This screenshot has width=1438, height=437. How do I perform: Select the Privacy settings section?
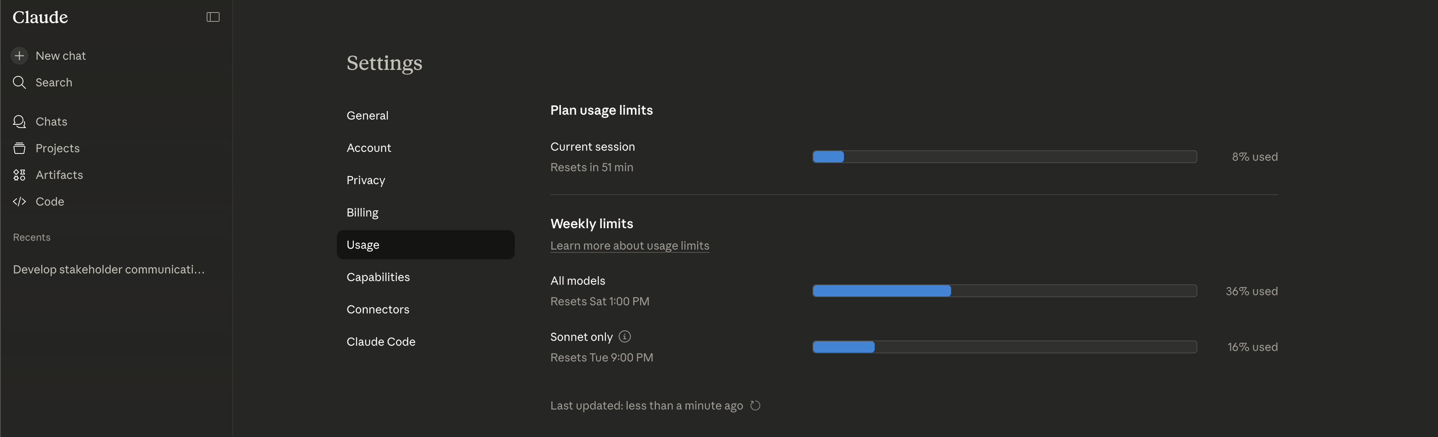[x=366, y=180]
